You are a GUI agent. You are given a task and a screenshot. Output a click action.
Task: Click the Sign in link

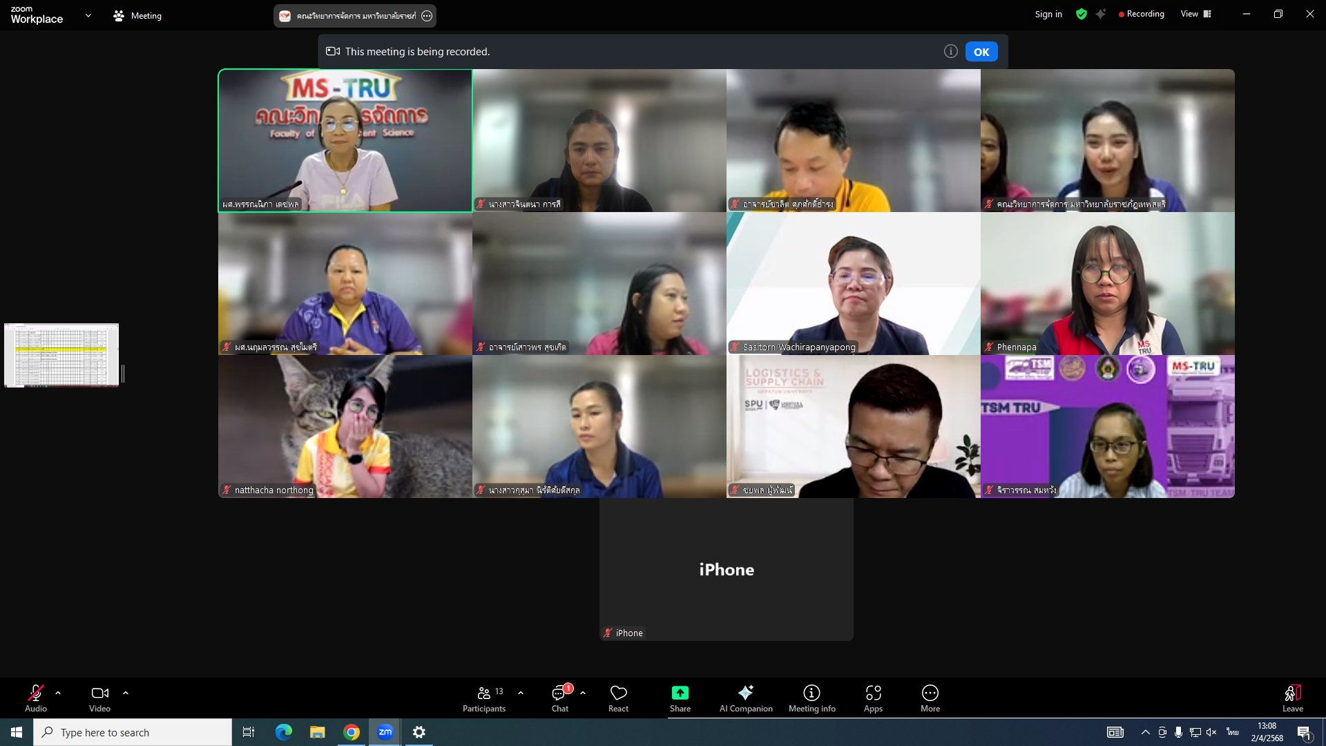[1048, 14]
